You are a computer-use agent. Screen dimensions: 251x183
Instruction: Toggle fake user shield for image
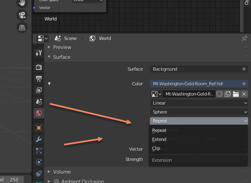click(x=220, y=94)
